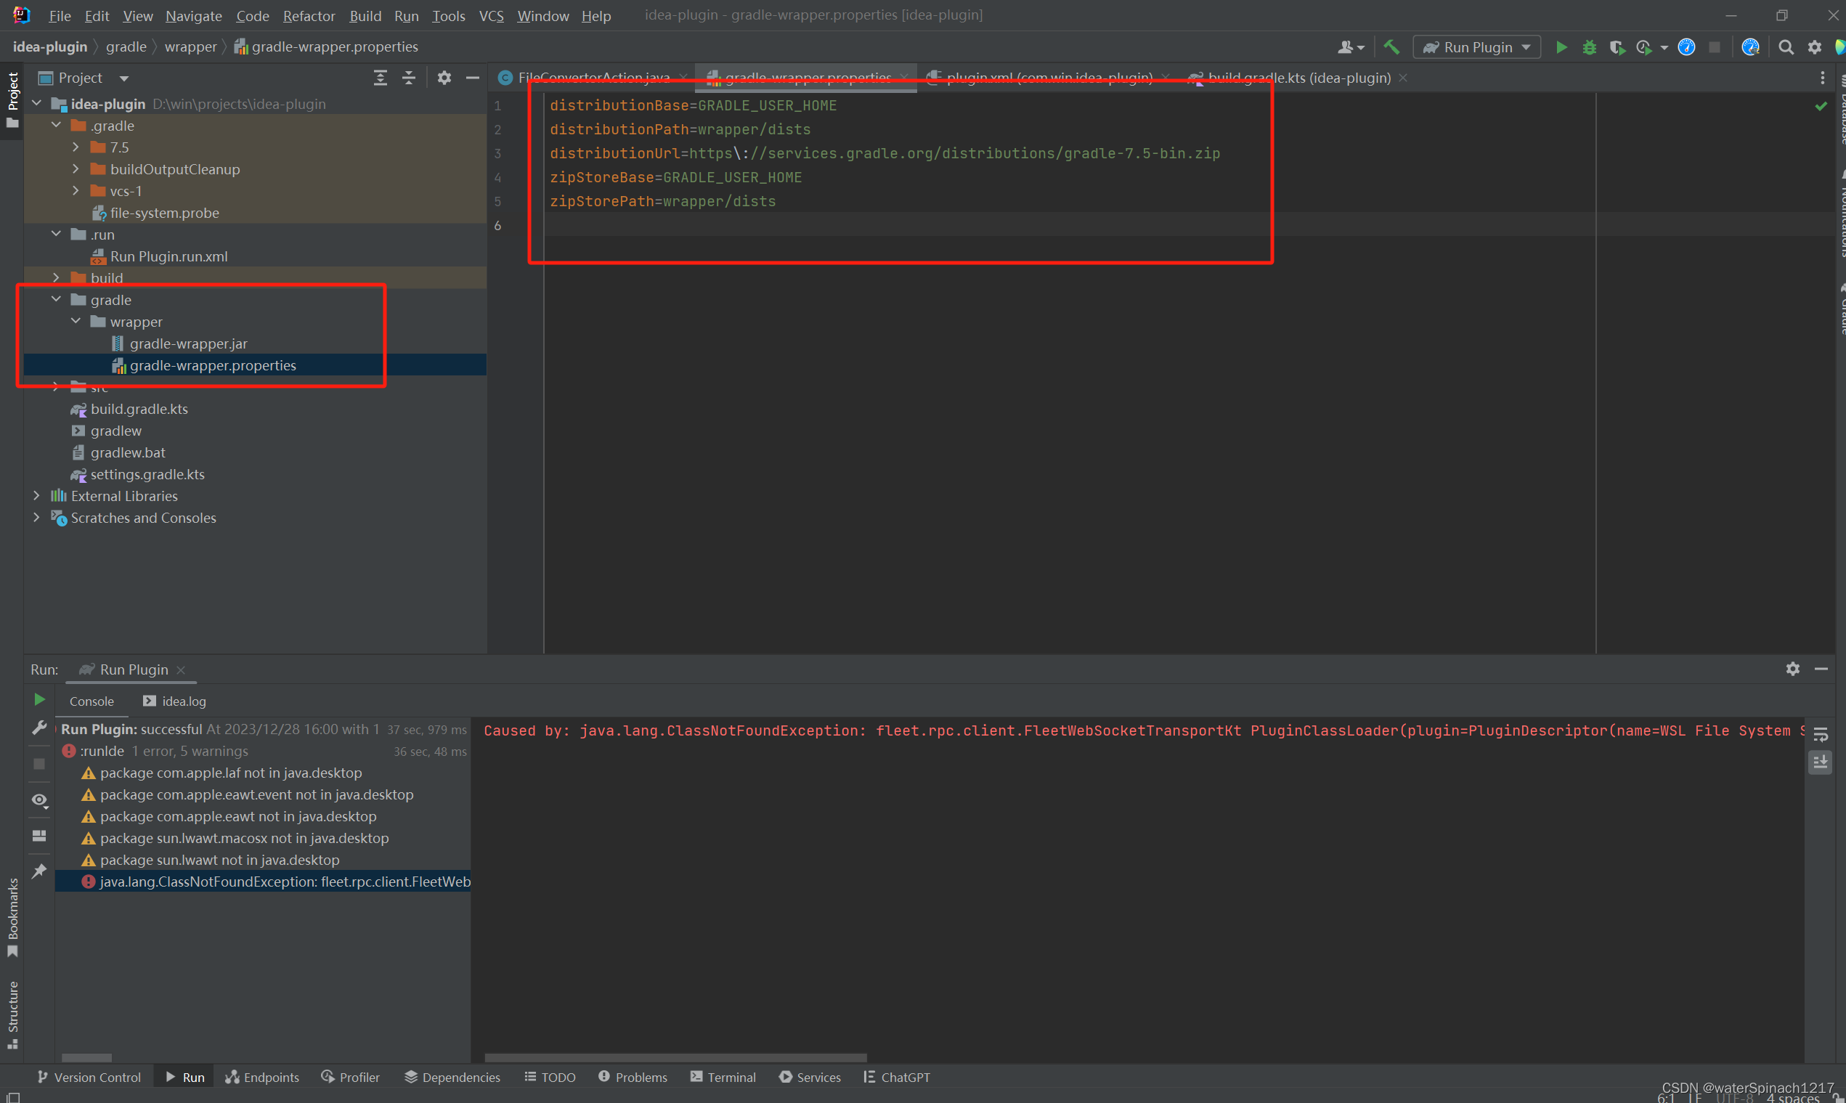Click the green hammer Build Project icon
1846x1103 pixels.
point(1391,46)
